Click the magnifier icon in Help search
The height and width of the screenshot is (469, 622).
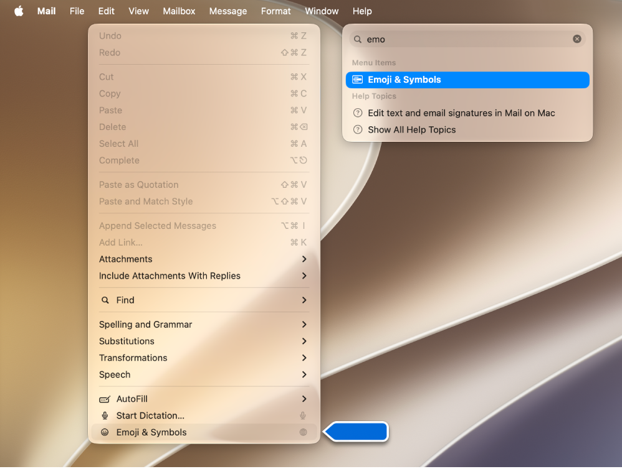[357, 39]
